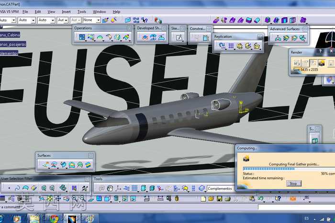Click the question mark in Render dialog
The height and width of the screenshot is (223, 335).
(320, 51)
